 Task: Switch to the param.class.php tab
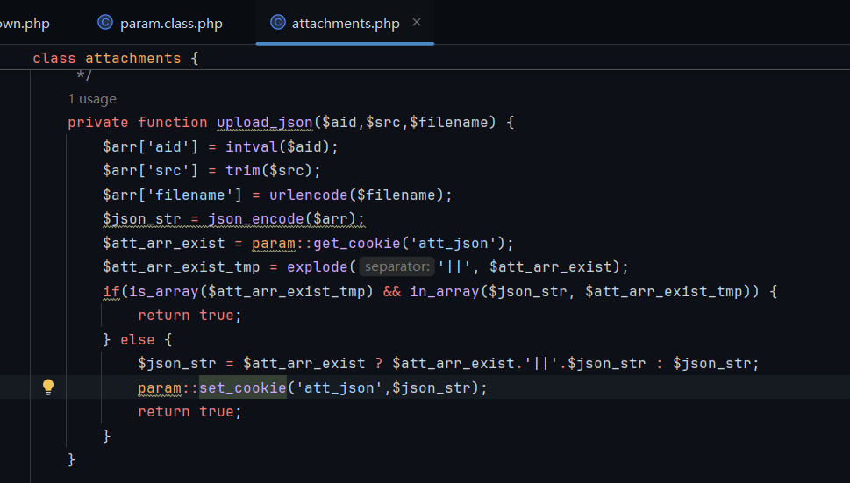171,23
